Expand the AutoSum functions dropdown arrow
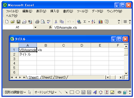134x98 pixels. 89,22
